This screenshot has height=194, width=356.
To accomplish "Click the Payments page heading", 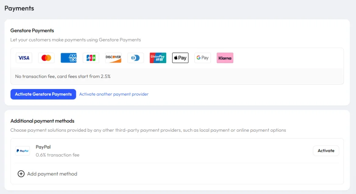I will click(19, 8).
